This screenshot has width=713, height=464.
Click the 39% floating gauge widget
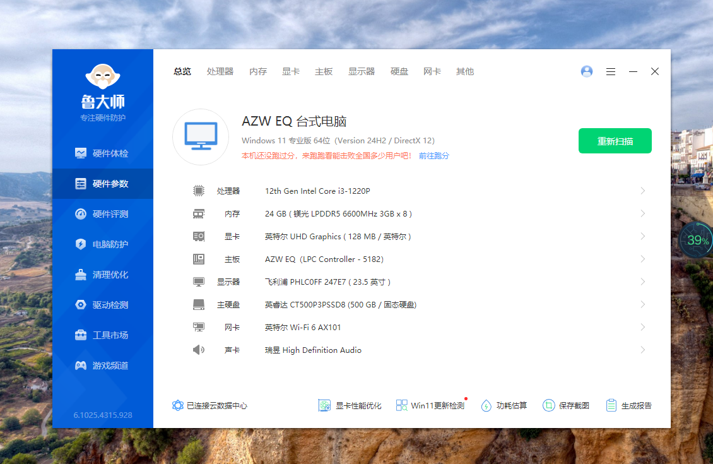697,240
